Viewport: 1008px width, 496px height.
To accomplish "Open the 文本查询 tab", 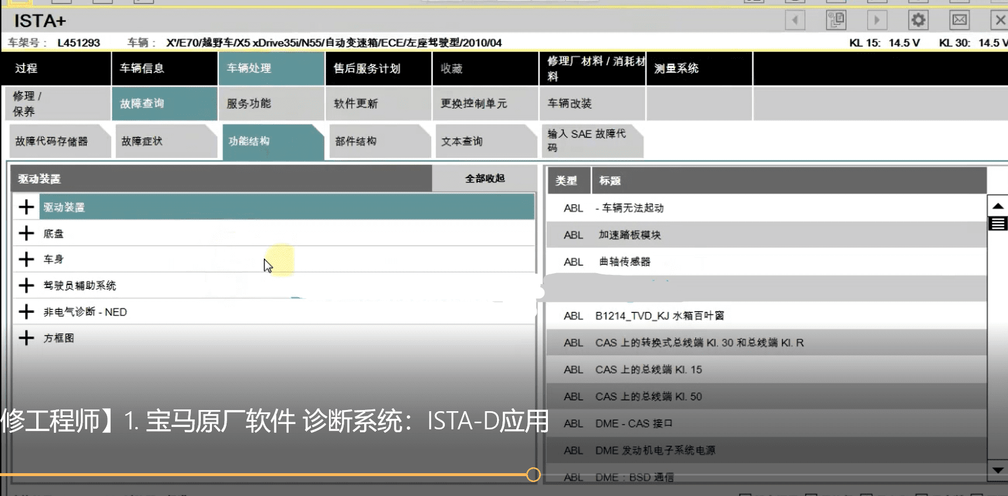I will tap(486, 141).
